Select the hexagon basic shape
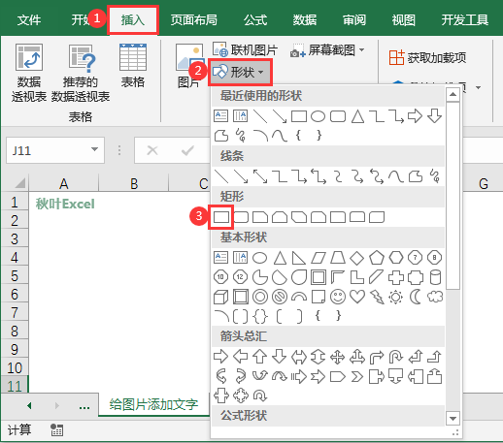 (x=396, y=258)
